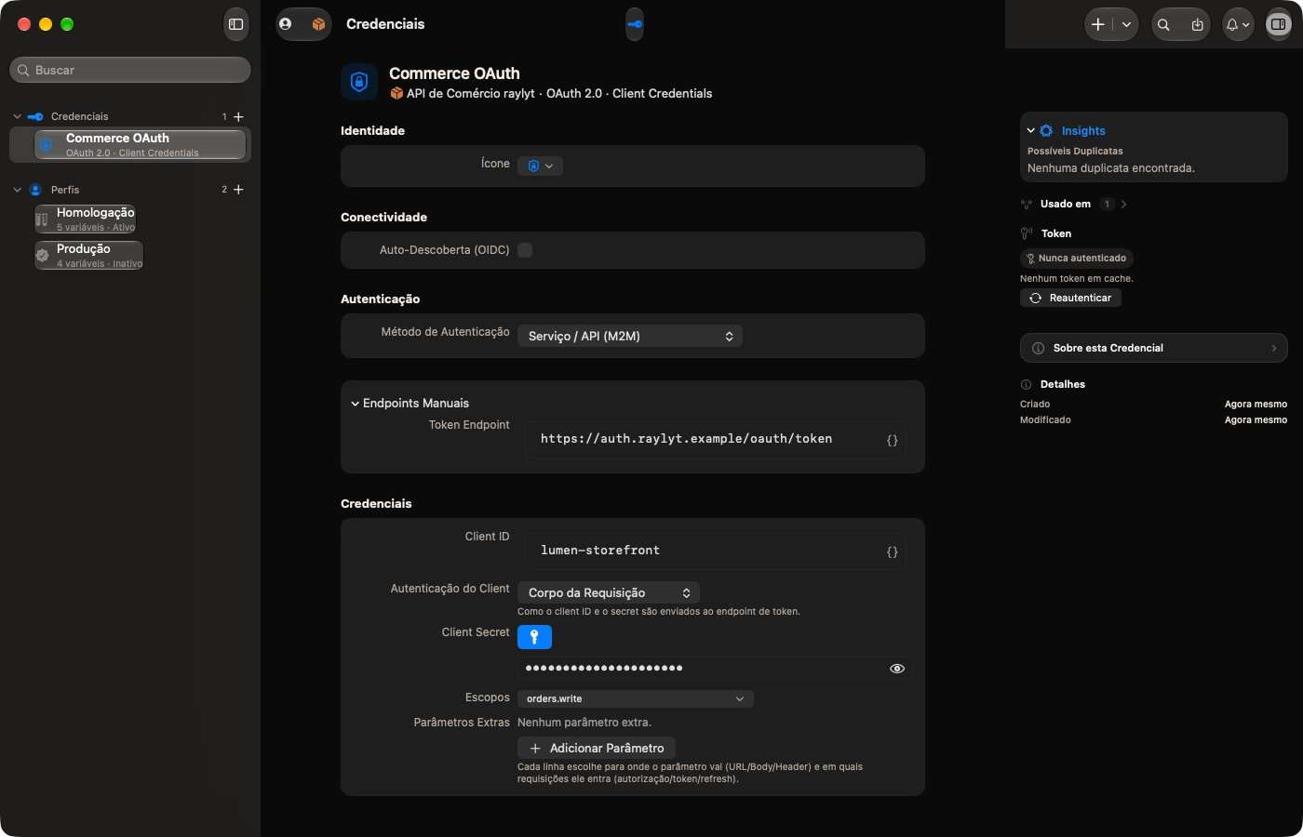Collapse the Credenciais sidebar group
This screenshot has width=1303, height=837.
point(17,116)
